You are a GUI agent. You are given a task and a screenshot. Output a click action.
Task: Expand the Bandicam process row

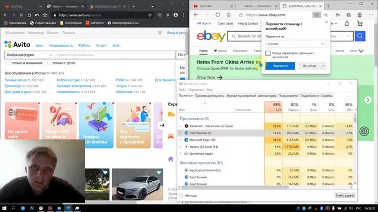coord(180,126)
